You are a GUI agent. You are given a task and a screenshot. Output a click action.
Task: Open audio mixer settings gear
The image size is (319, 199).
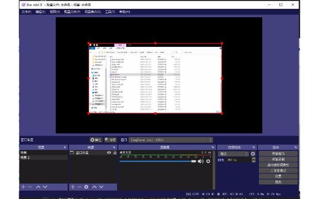point(208,161)
